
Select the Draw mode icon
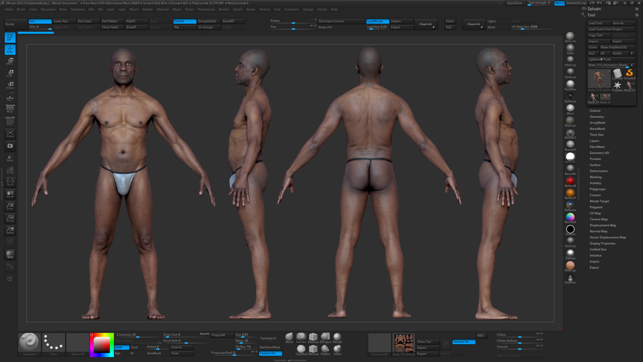[10, 49]
